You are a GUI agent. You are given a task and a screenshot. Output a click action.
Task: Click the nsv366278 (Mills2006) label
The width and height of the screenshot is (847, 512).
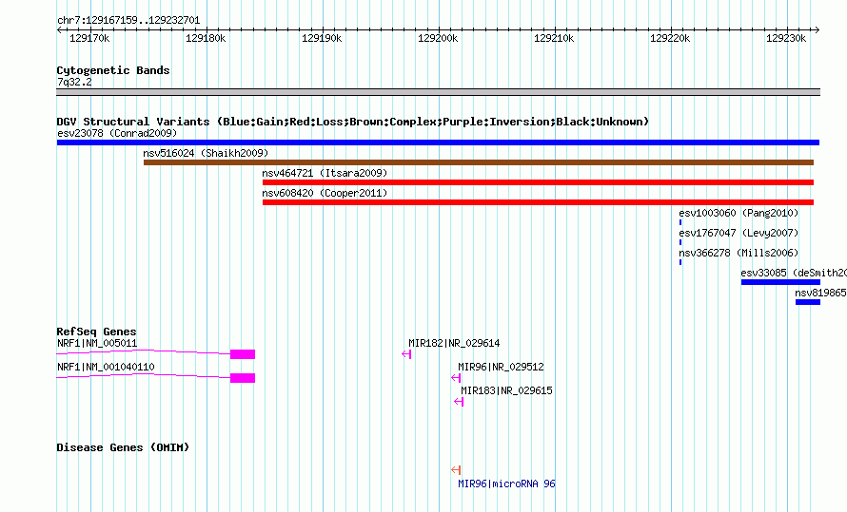[739, 253]
